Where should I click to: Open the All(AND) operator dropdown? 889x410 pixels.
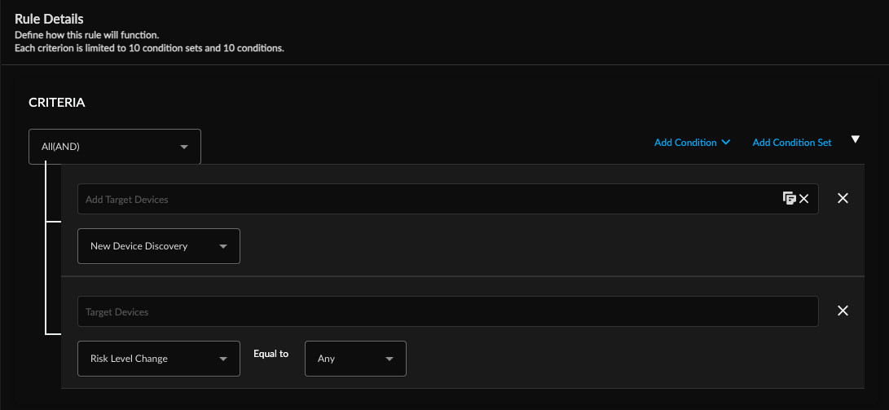(114, 147)
